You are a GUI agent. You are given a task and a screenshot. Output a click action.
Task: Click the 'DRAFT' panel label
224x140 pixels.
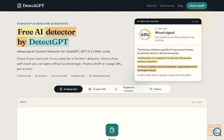[x=23, y=102]
